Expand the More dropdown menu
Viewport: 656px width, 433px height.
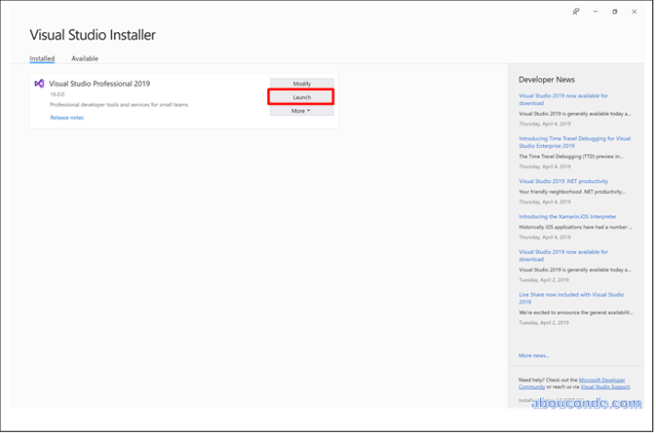click(301, 110)
